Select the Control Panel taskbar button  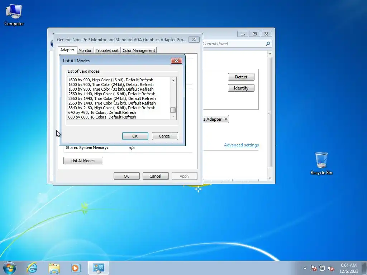point(98,268)
